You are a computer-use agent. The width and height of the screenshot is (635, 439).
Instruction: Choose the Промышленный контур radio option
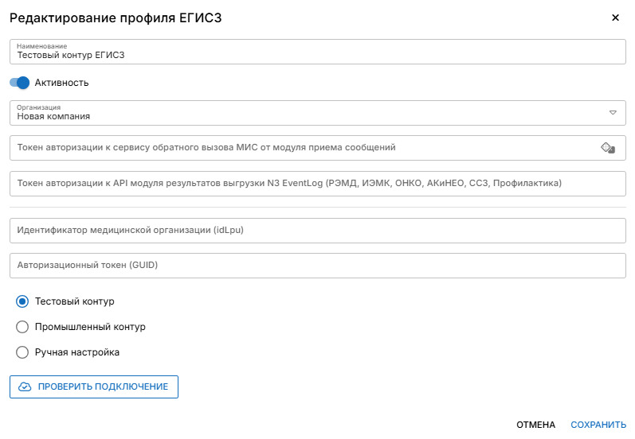click(x=22, y=327)
